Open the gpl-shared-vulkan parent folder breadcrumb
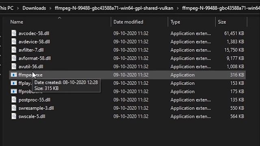This screenshot has width=260, height=146. (114, 8)
